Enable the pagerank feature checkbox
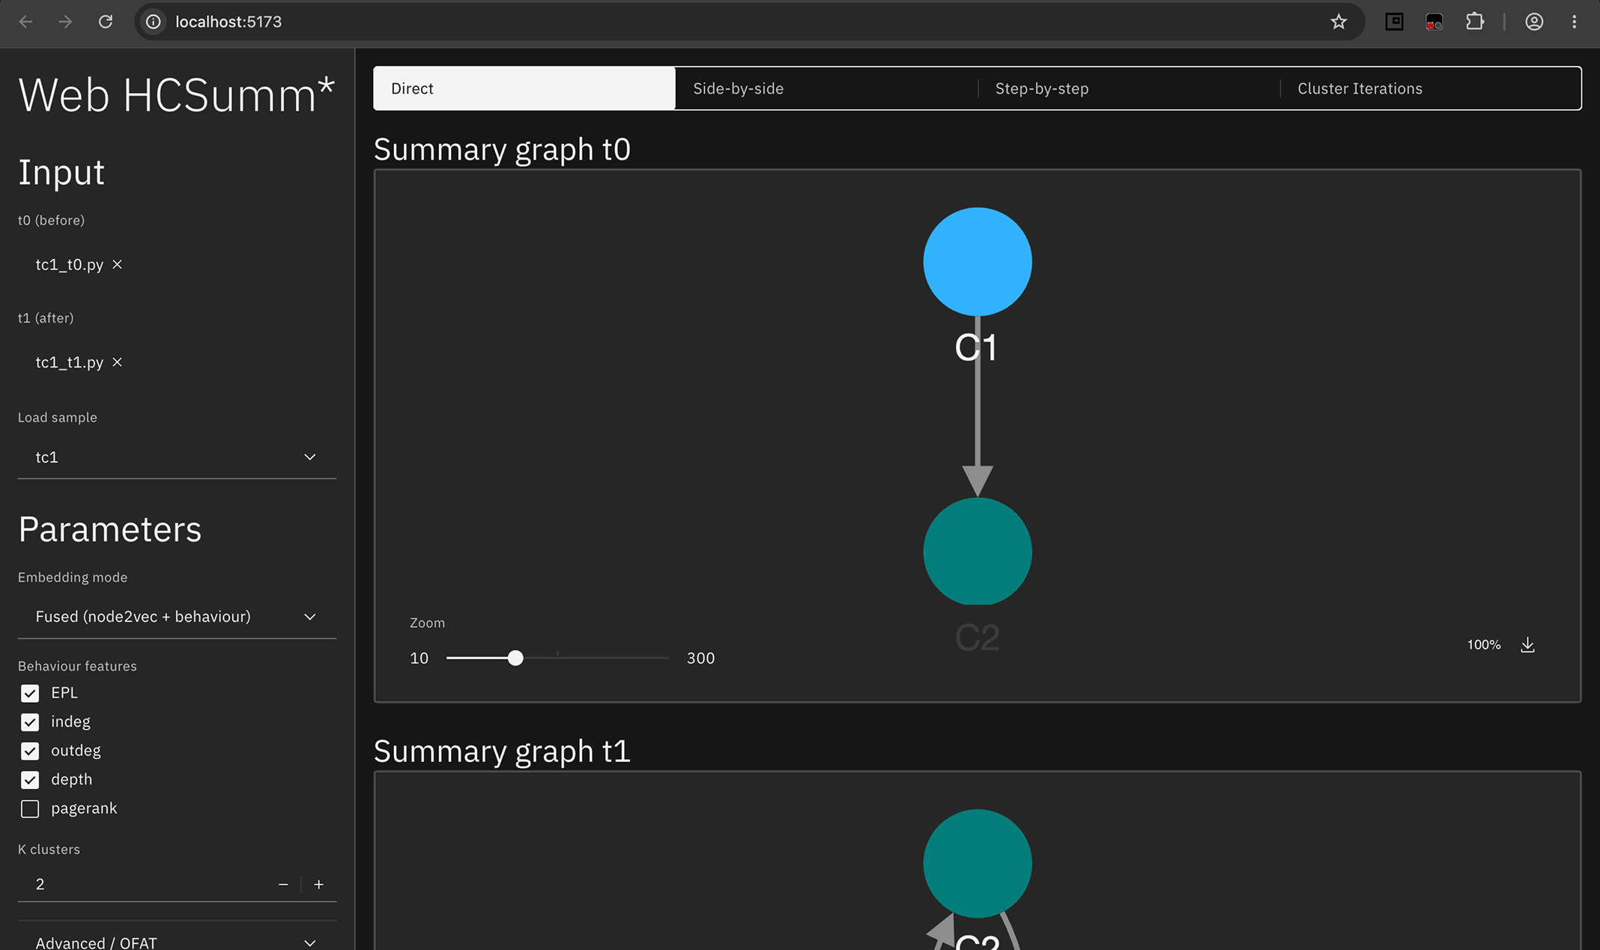This screenshot has width=1600, height=950. (x=30, y=809)
